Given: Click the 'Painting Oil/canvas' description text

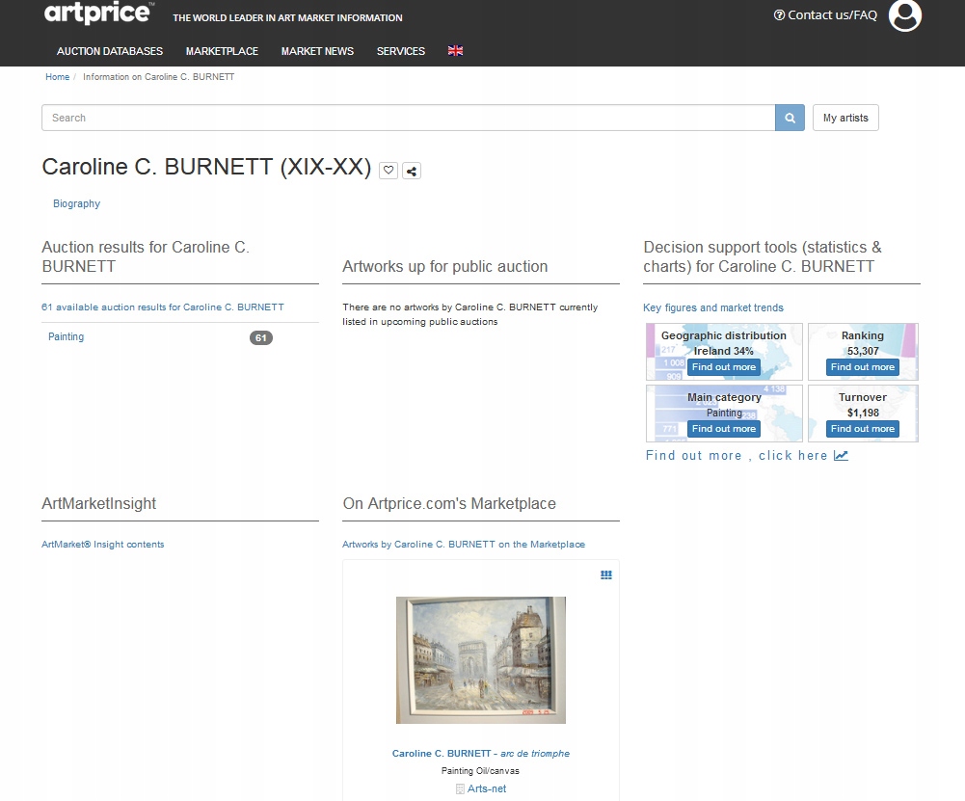Looking at the screenshot, I should [x=480, y=771].
